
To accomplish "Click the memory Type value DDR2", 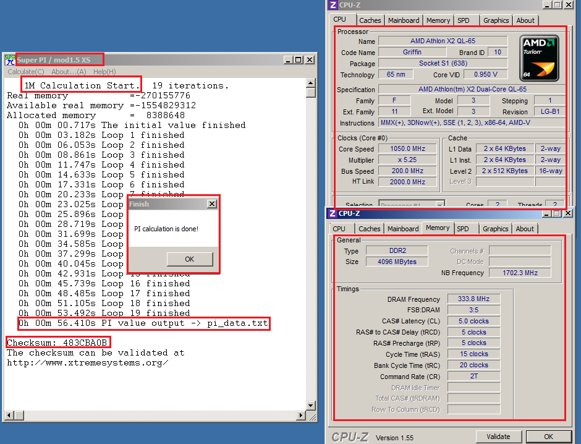I will (x=397, y=250).
